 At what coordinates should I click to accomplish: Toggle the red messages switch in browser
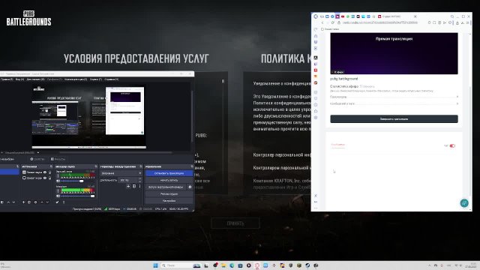tap(452, 145)
